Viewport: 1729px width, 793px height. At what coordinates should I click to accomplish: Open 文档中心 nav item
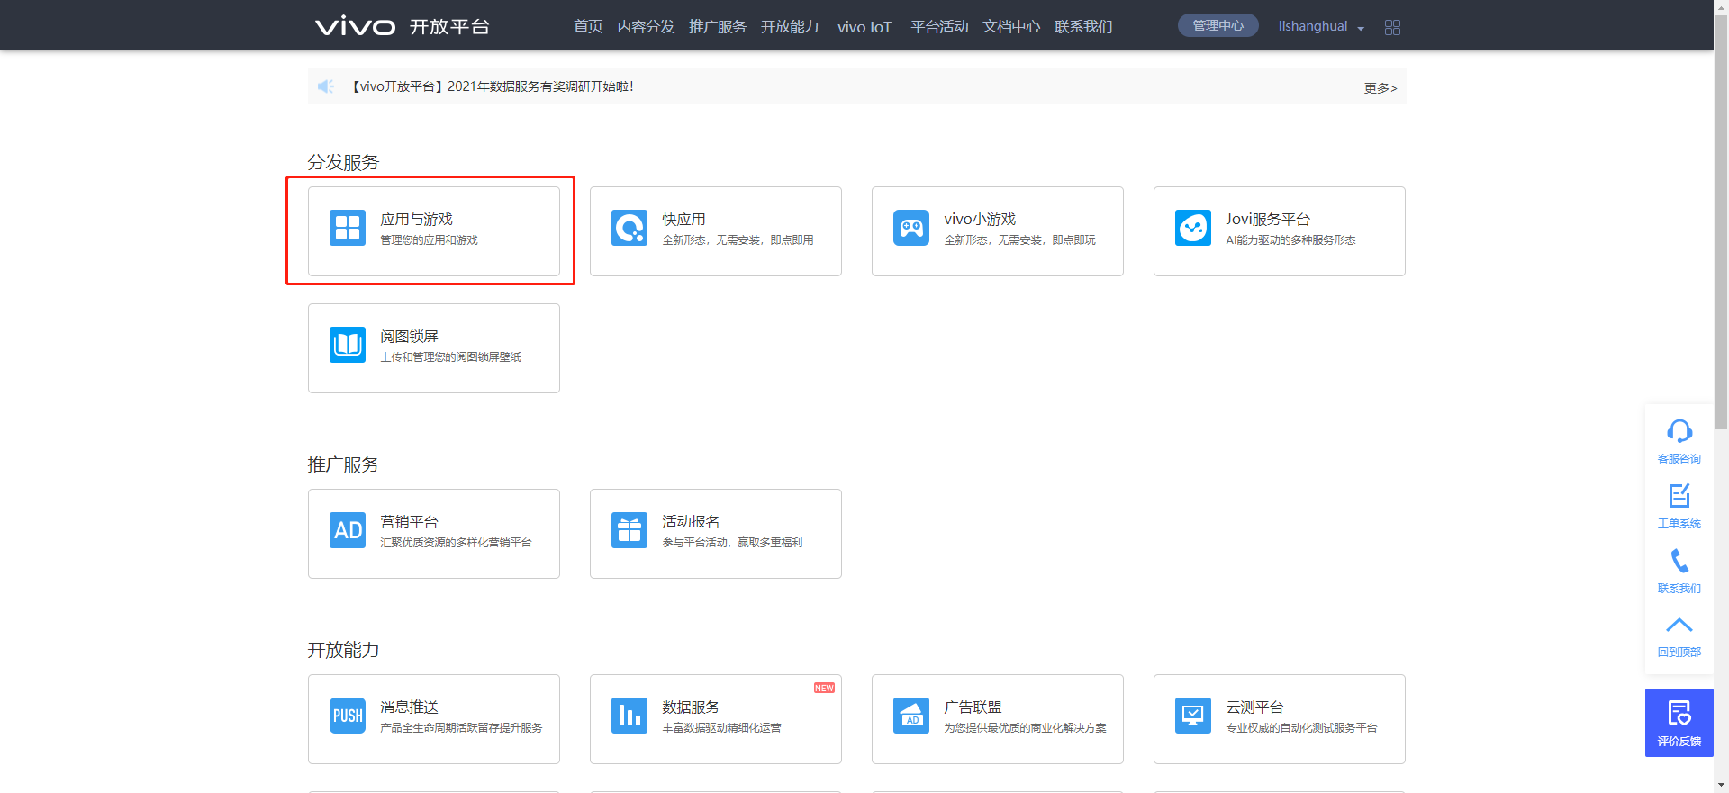coord(1011,26)
